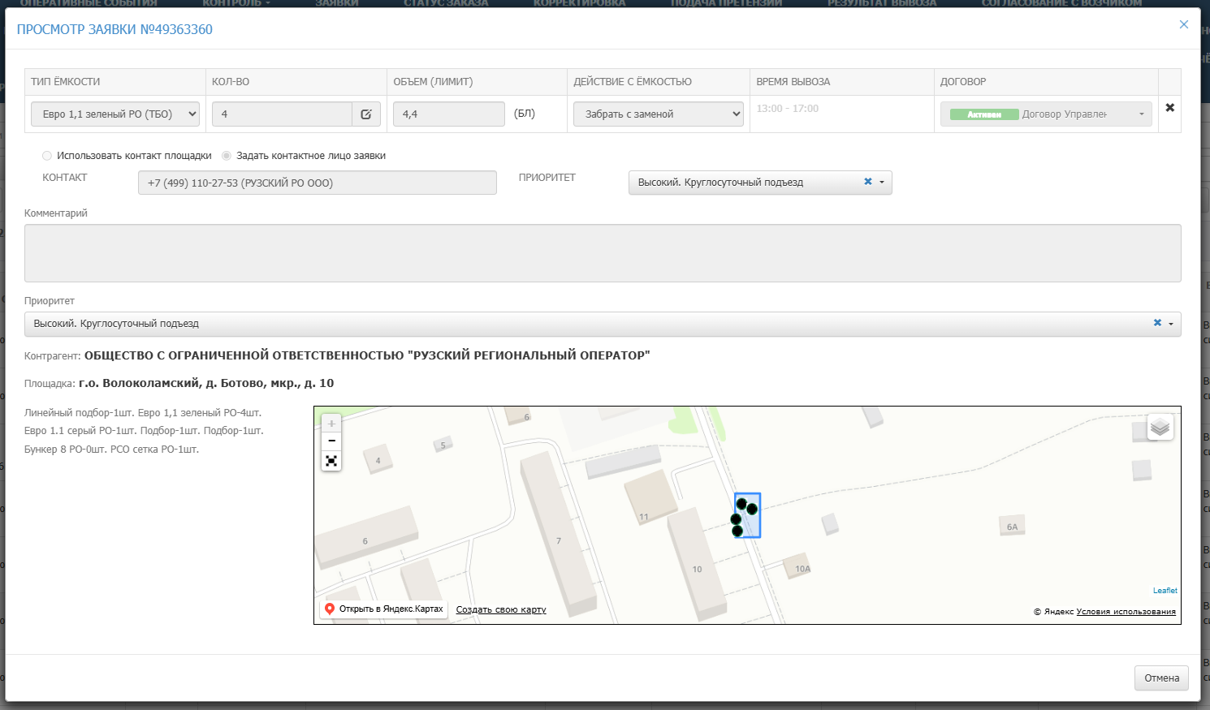Remove container row with the X icon
This screenshot has height=710, width=1210.
click(1169, 108)
